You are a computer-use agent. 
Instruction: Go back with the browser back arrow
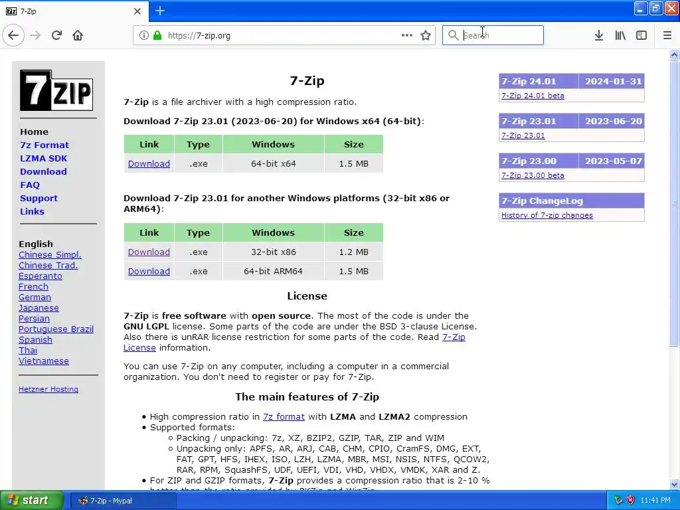tap(13, 35)
